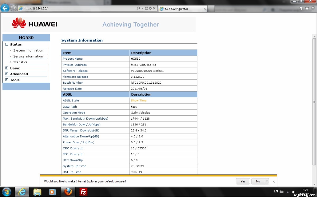Open the Tools gear icon in IE
The height and width of the screenshot is (198, 317).
(x=313, y=8)
